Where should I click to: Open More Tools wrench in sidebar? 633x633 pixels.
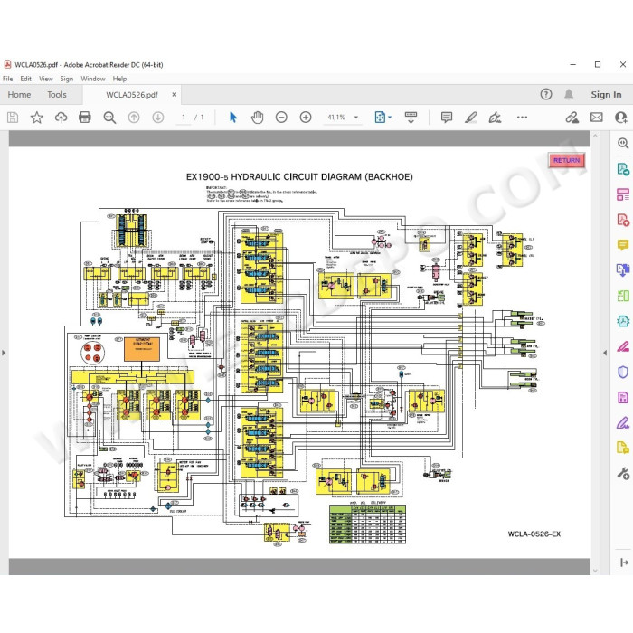click(623, 473)
